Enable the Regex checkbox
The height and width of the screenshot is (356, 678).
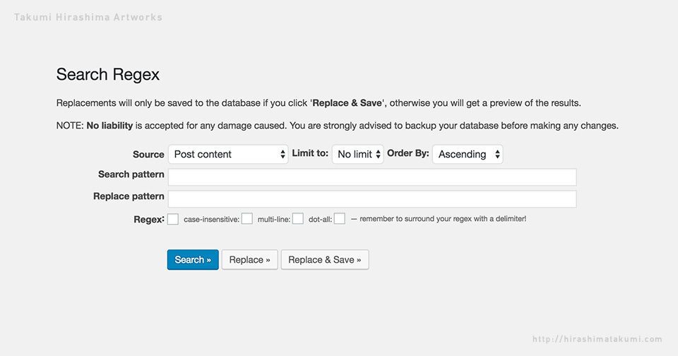pos(173,219)
